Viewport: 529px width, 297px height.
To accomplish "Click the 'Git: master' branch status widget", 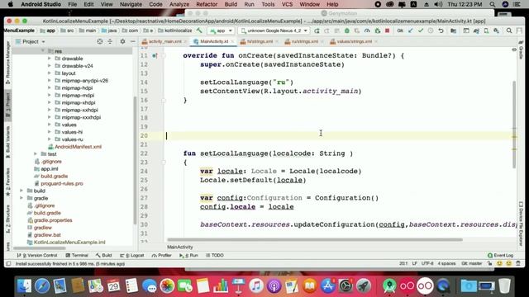I will (472, 264).
